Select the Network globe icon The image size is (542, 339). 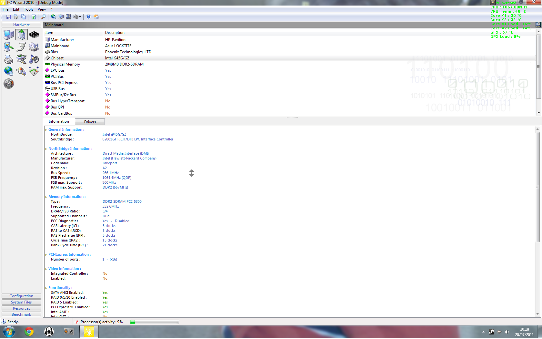(9, 71)
